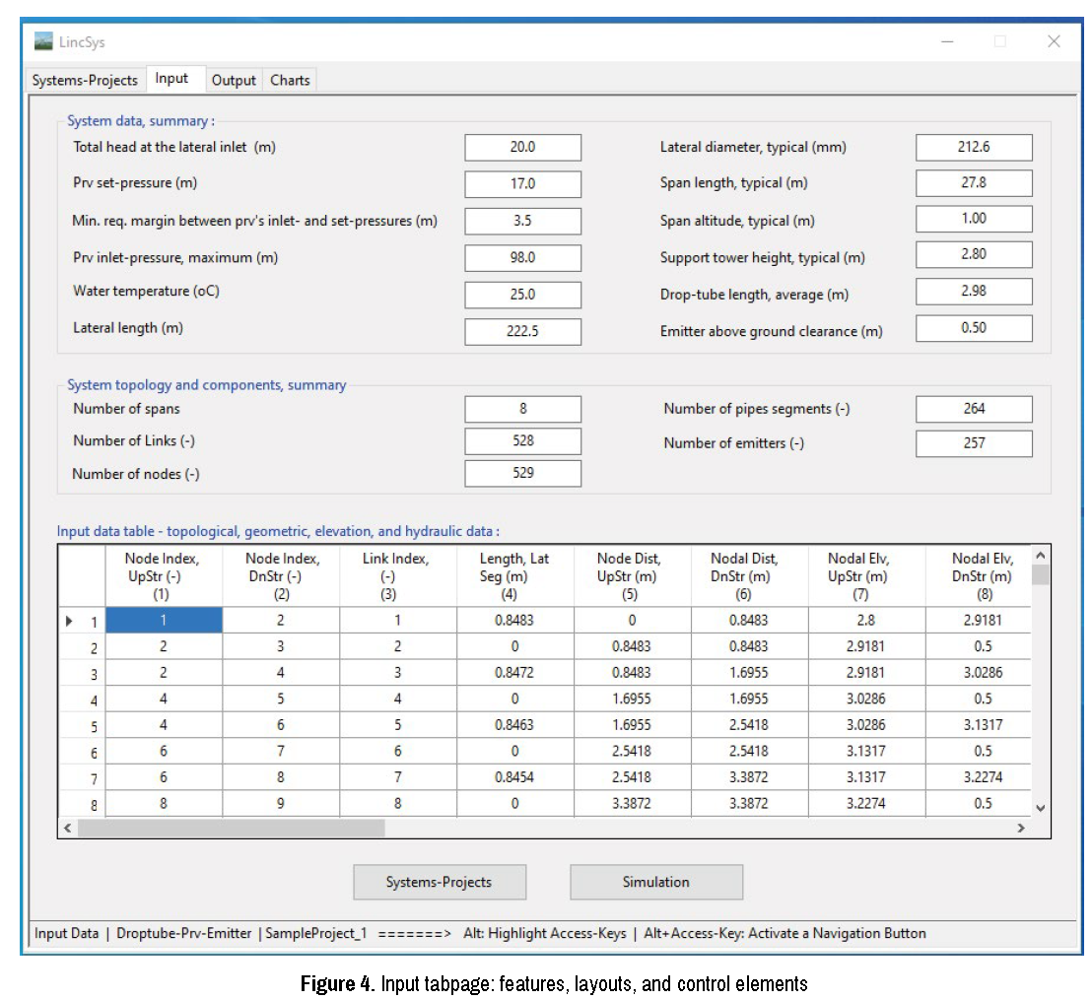Select the Prv set-pressure input box
1092x1000 pixels.
pyautogui.click(x=522, y=184)
